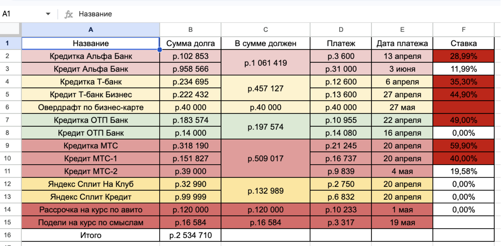This screenshot has height=246, width=502.
Task: Click the Овердрафт по бизнес-карте cell
Action: click(91, 107)
